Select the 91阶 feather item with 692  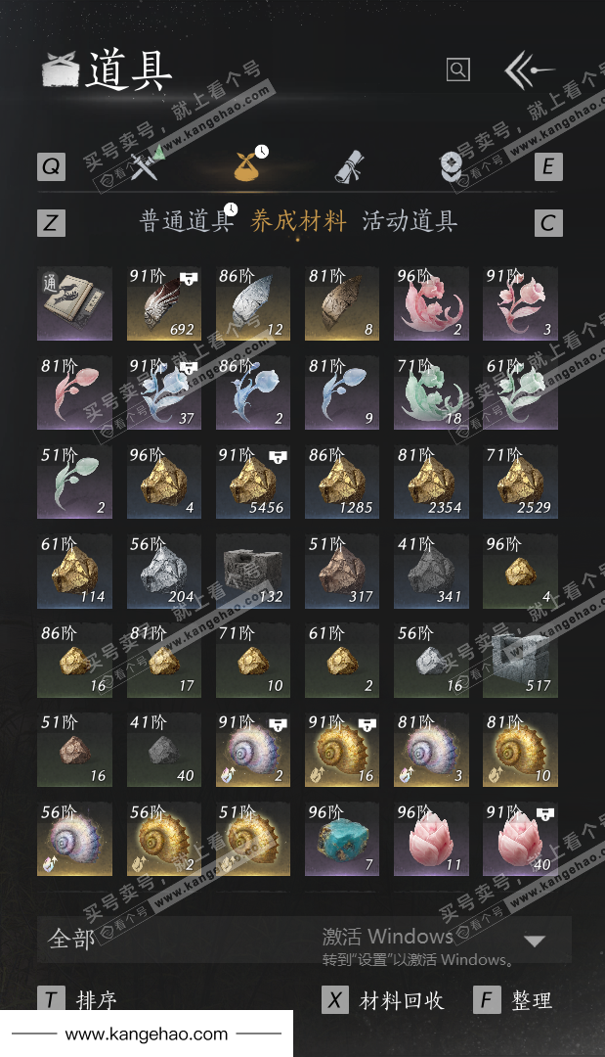coord(163,303)
